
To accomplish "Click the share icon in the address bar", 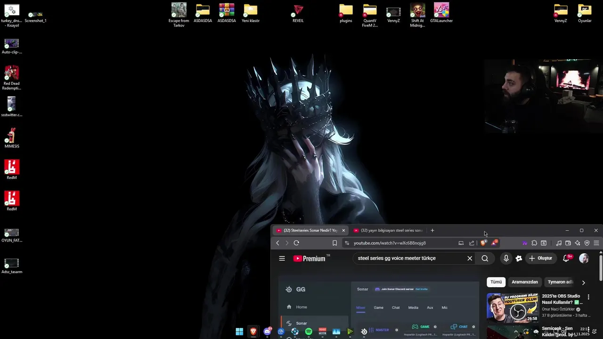I will coord(472,243).
